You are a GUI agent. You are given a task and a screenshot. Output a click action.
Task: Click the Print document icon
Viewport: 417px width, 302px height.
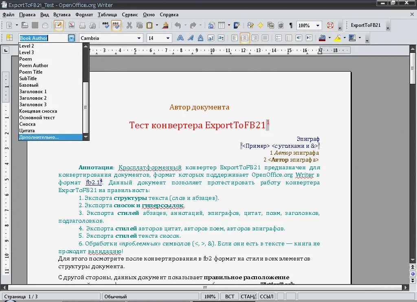click(x=82, y=25)
